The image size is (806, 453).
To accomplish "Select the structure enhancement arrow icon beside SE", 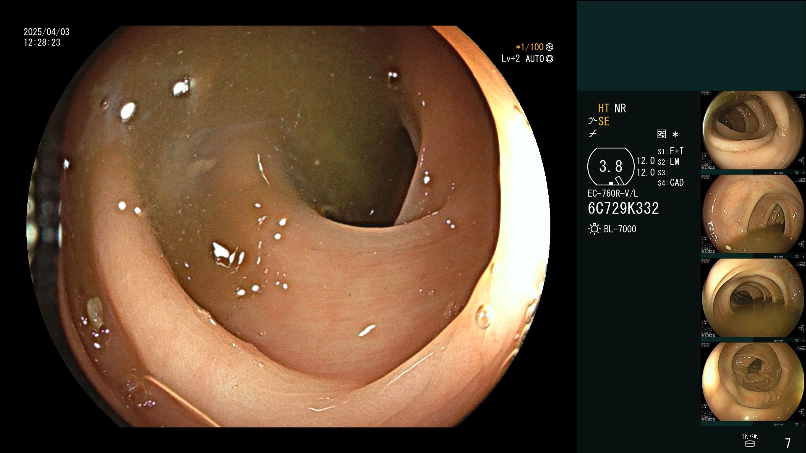I will (x=592, y=121).
